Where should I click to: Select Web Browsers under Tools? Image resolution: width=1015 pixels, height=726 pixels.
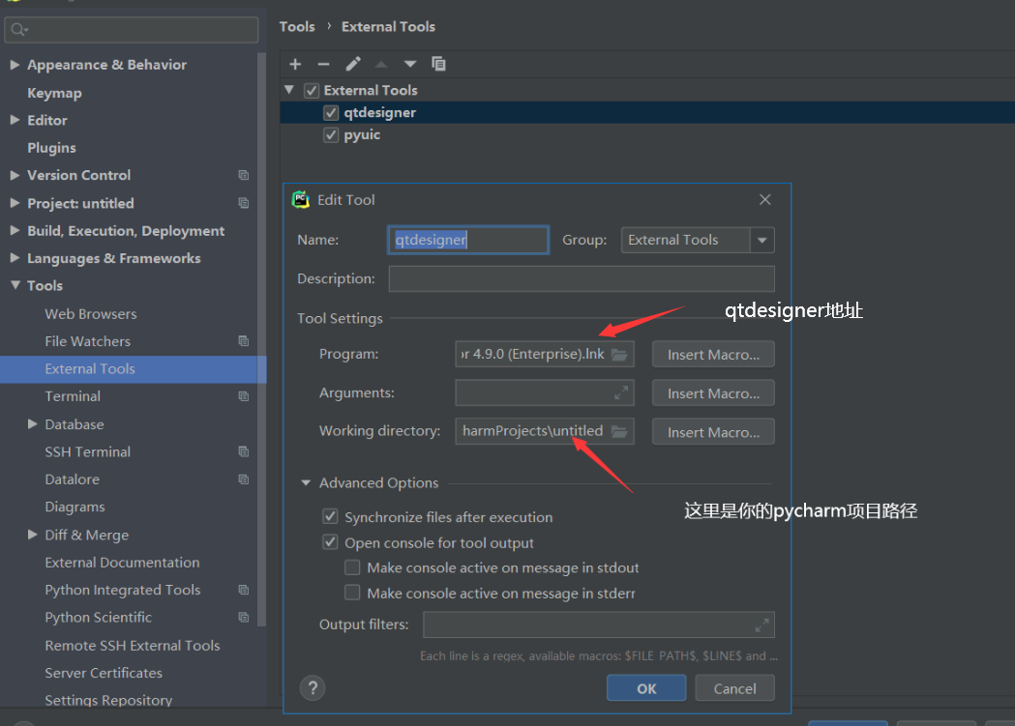click(91, 313)
